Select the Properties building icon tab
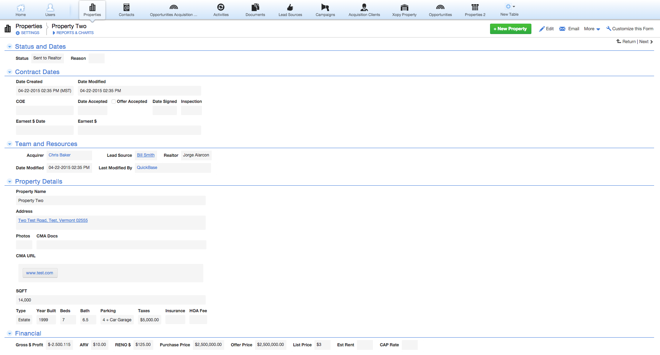 coord(92,7)
